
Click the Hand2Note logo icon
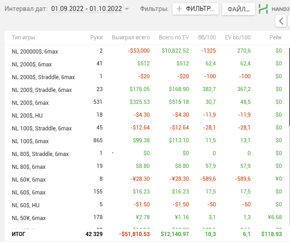coord(263,9)
